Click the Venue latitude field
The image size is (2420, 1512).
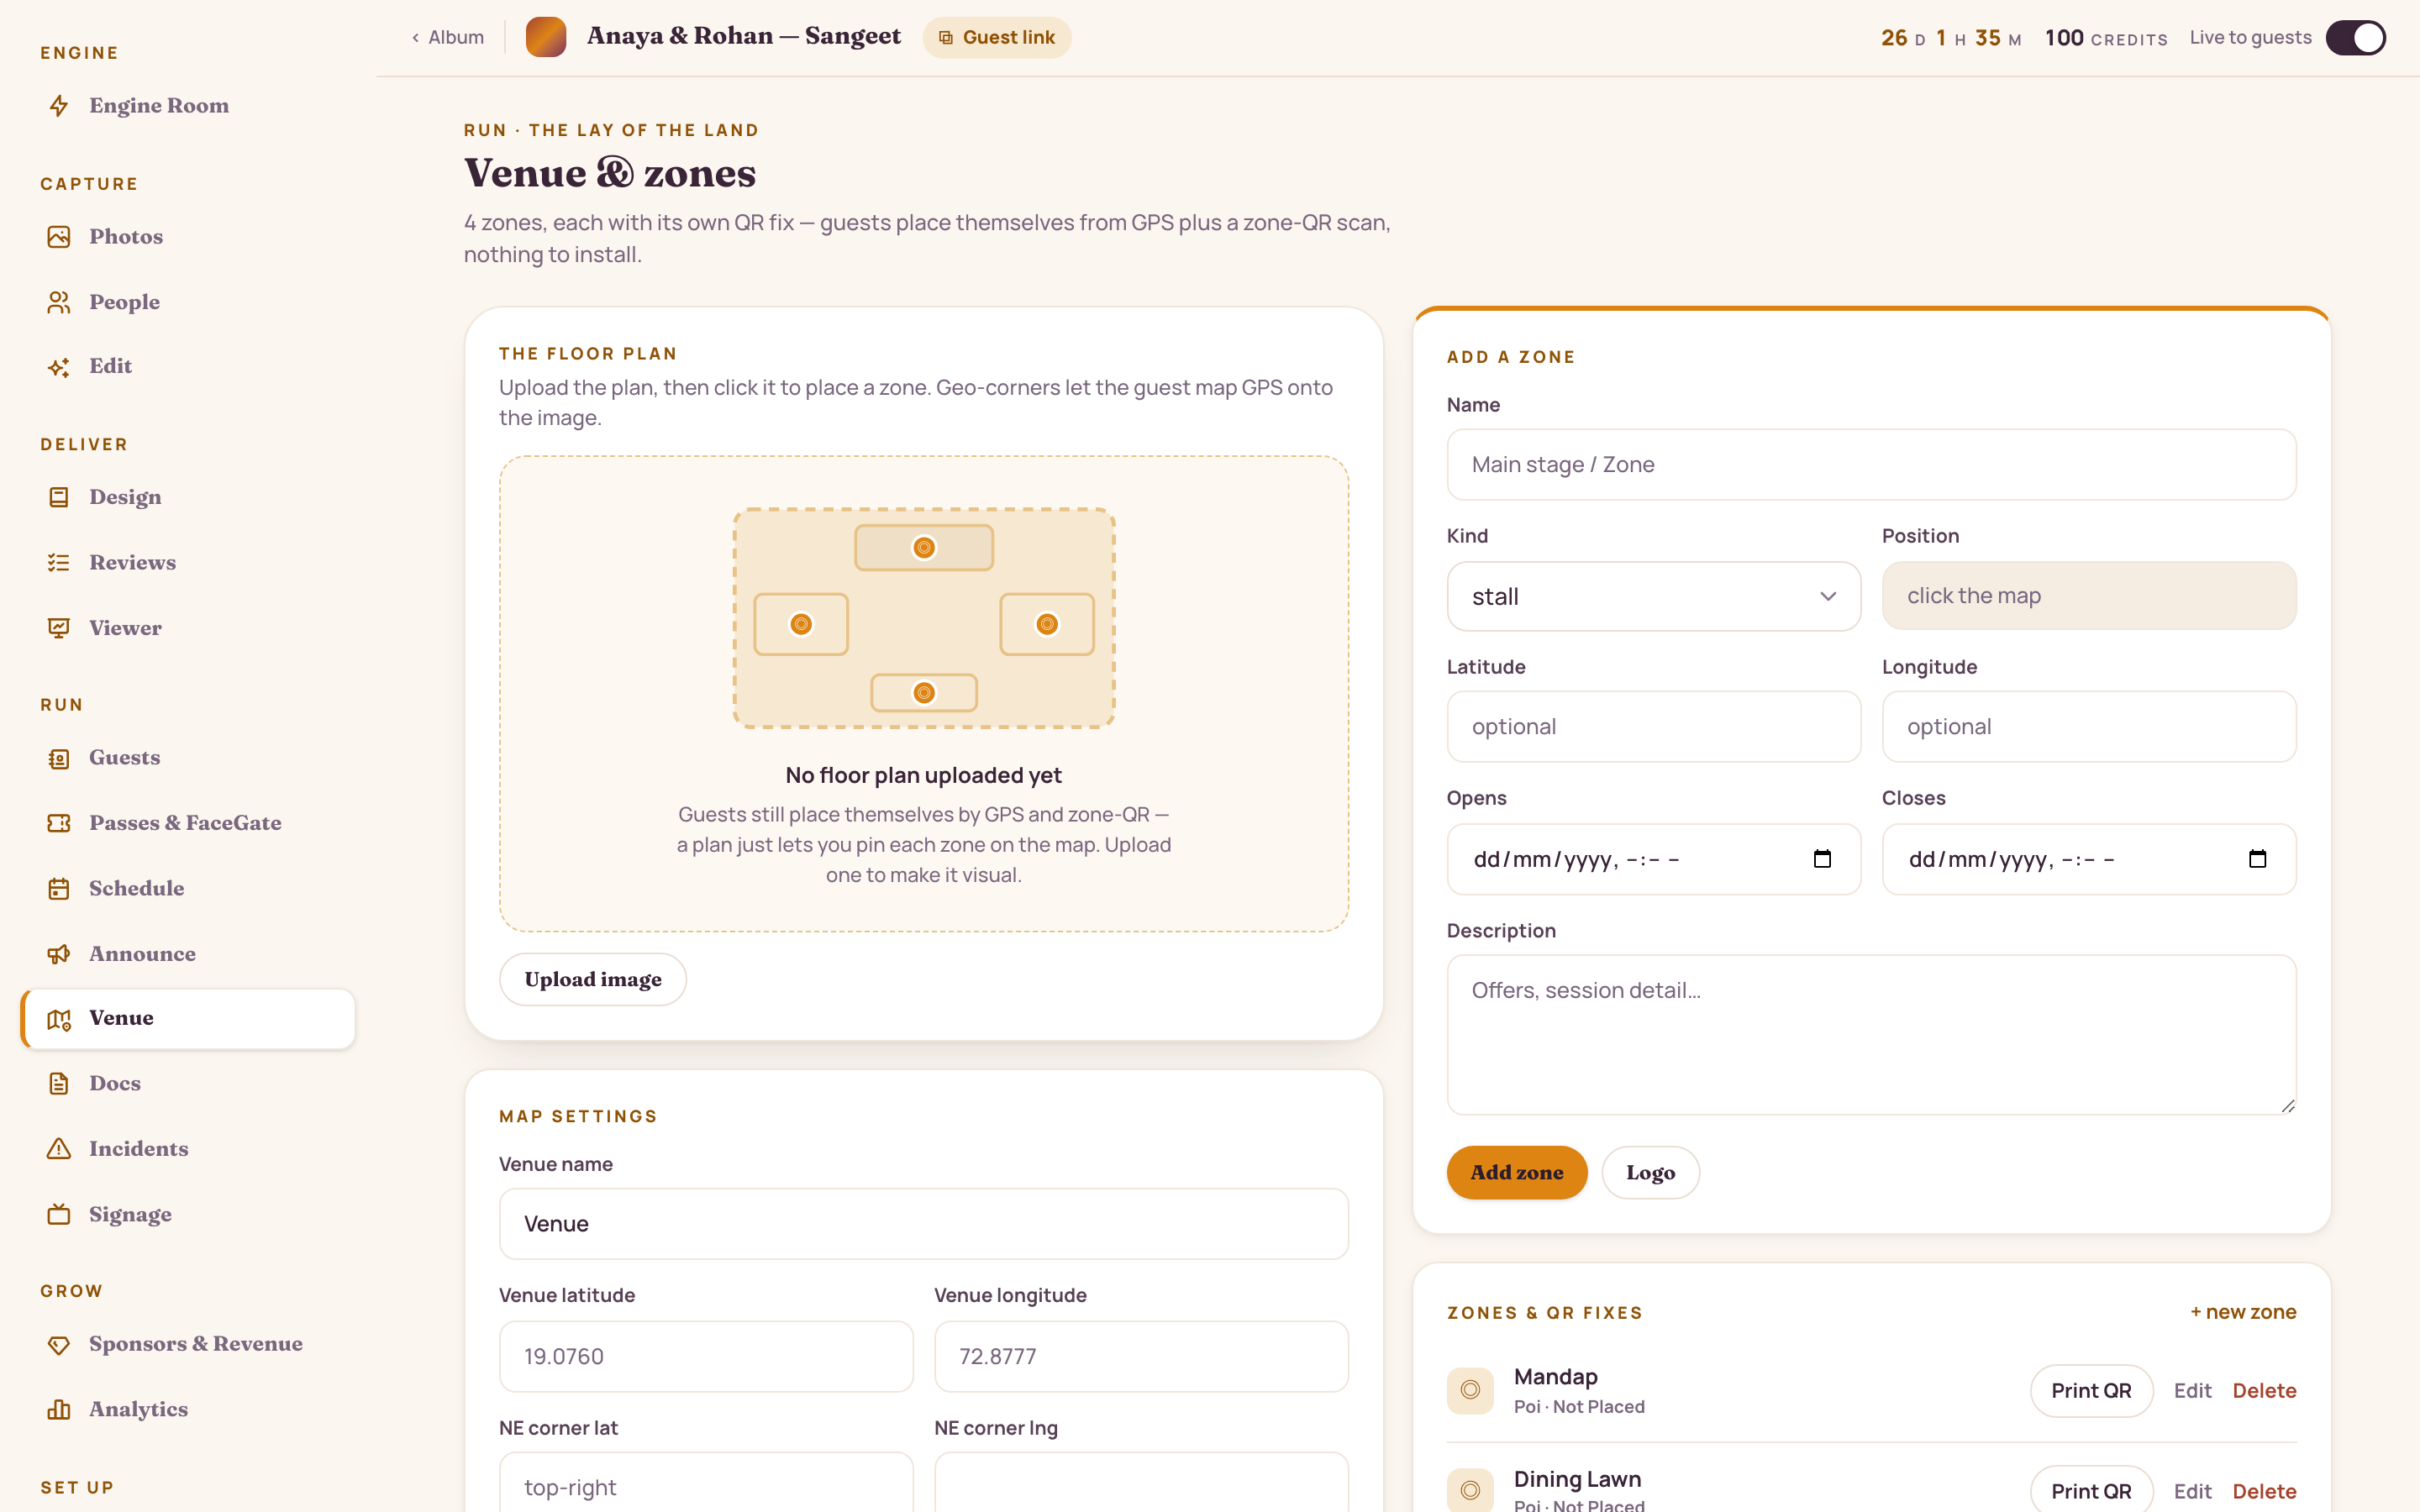(x=706, y=1357)
